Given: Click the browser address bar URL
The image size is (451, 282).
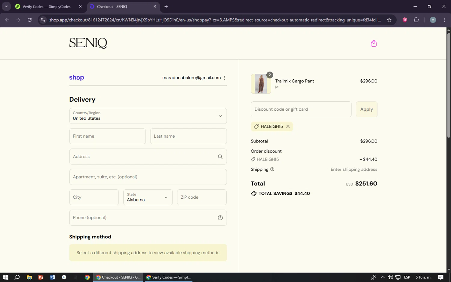Looking at the screenshot, I should (x=215, y=20).
